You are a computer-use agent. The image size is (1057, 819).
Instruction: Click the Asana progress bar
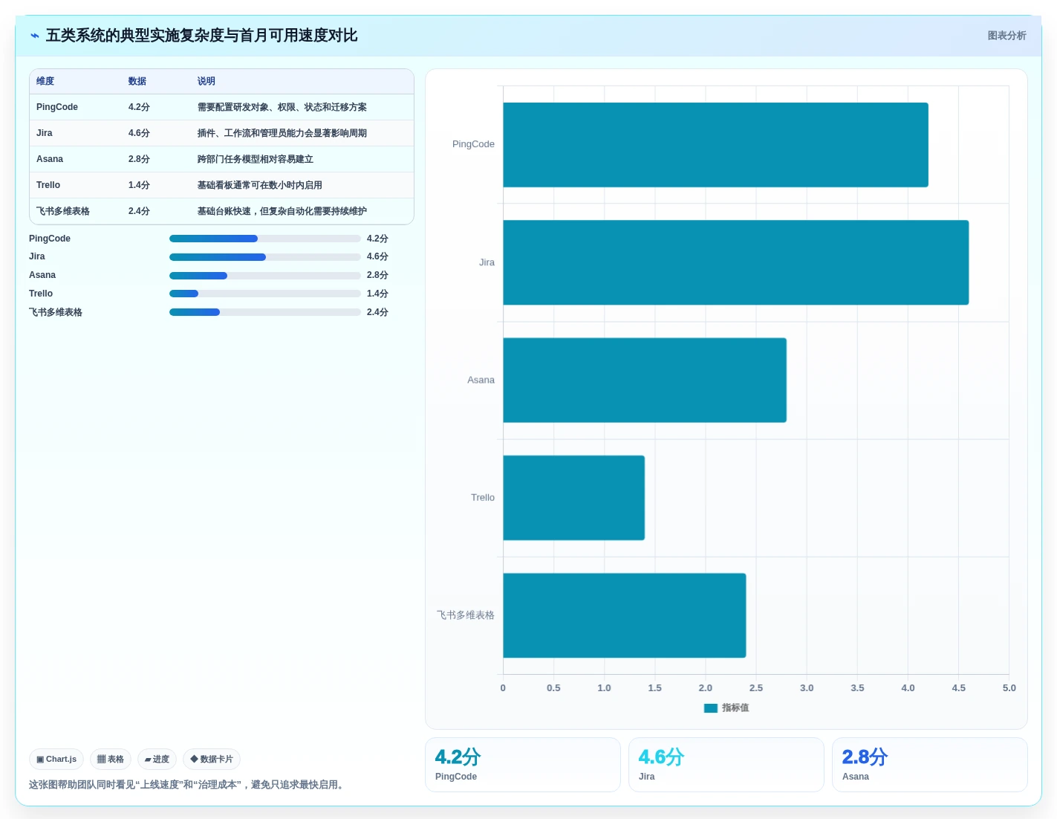[x=265, y=276]
